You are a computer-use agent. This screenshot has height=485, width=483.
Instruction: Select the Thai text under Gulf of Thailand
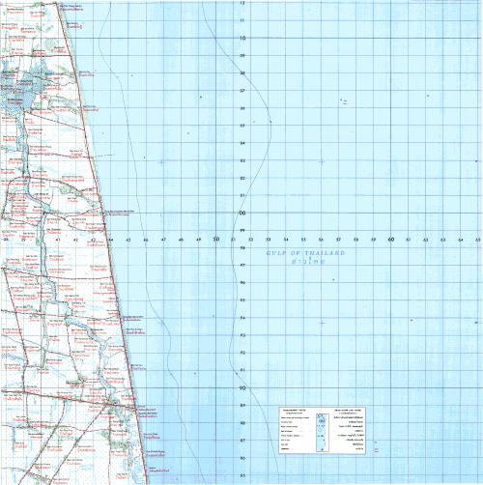308,262
